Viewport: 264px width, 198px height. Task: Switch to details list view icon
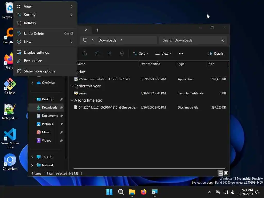coord(221,173)
